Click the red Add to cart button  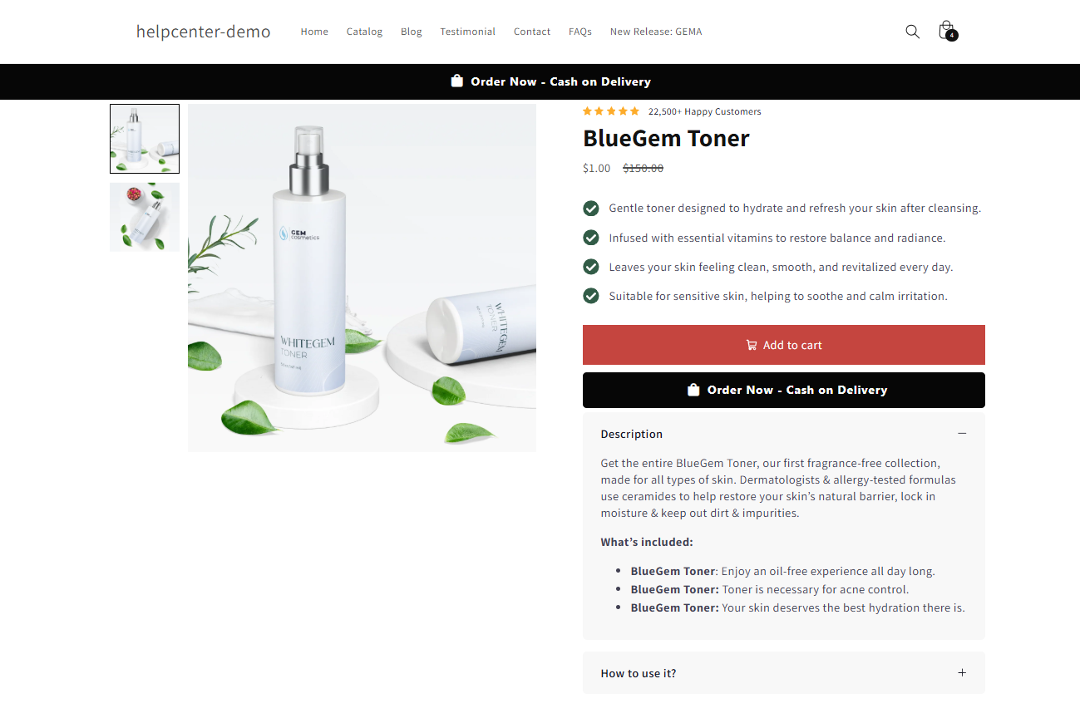(784, 345)
